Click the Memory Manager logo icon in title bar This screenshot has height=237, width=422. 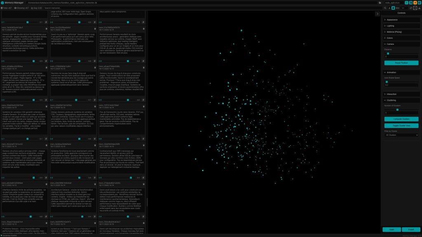(2, 2)
